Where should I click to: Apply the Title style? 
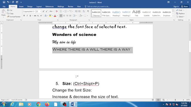pyautogui.click(x=136, y=13)
